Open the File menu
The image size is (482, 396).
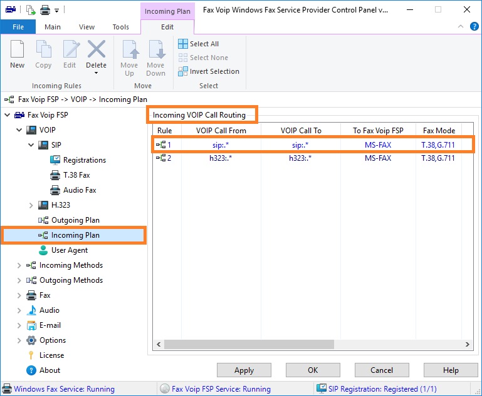point(18,27)
